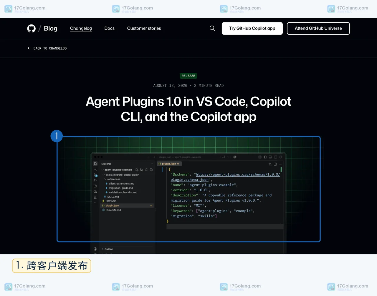Screen dimensions: 377x296
Task: Click Try GitHub Copilot app button
Action: coord(252,28)
